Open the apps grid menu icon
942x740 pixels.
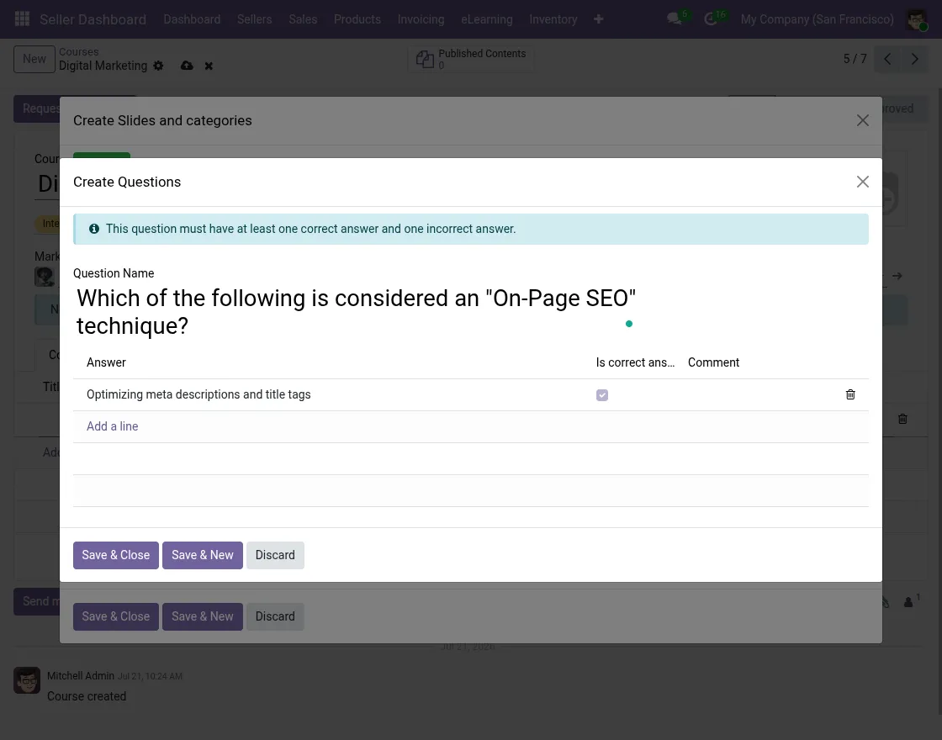22,19
